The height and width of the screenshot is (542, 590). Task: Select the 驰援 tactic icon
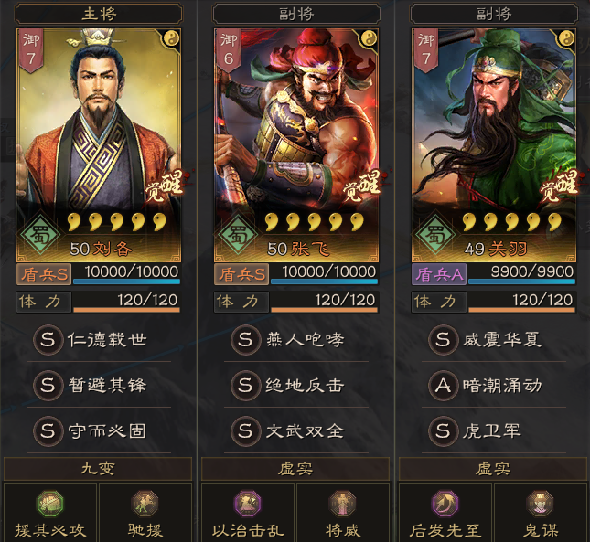[145, 504]
